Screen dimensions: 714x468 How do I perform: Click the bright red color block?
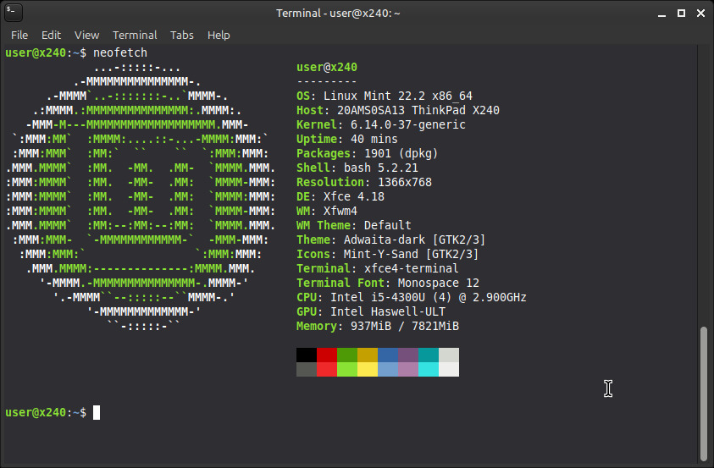327,369
